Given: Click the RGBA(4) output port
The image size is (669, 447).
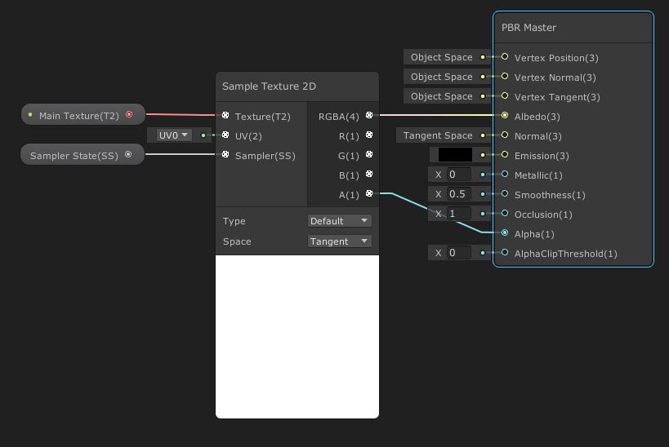Looking at the screenshot, I should (369, 115).
